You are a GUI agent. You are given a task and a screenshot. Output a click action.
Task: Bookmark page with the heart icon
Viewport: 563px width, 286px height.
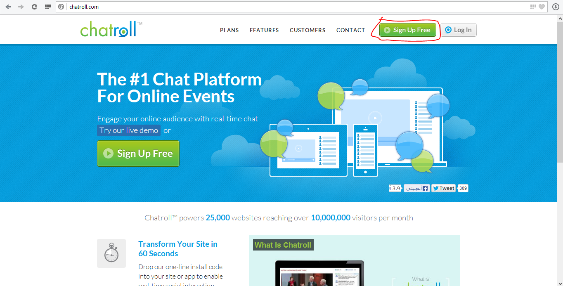click(542, 7)
